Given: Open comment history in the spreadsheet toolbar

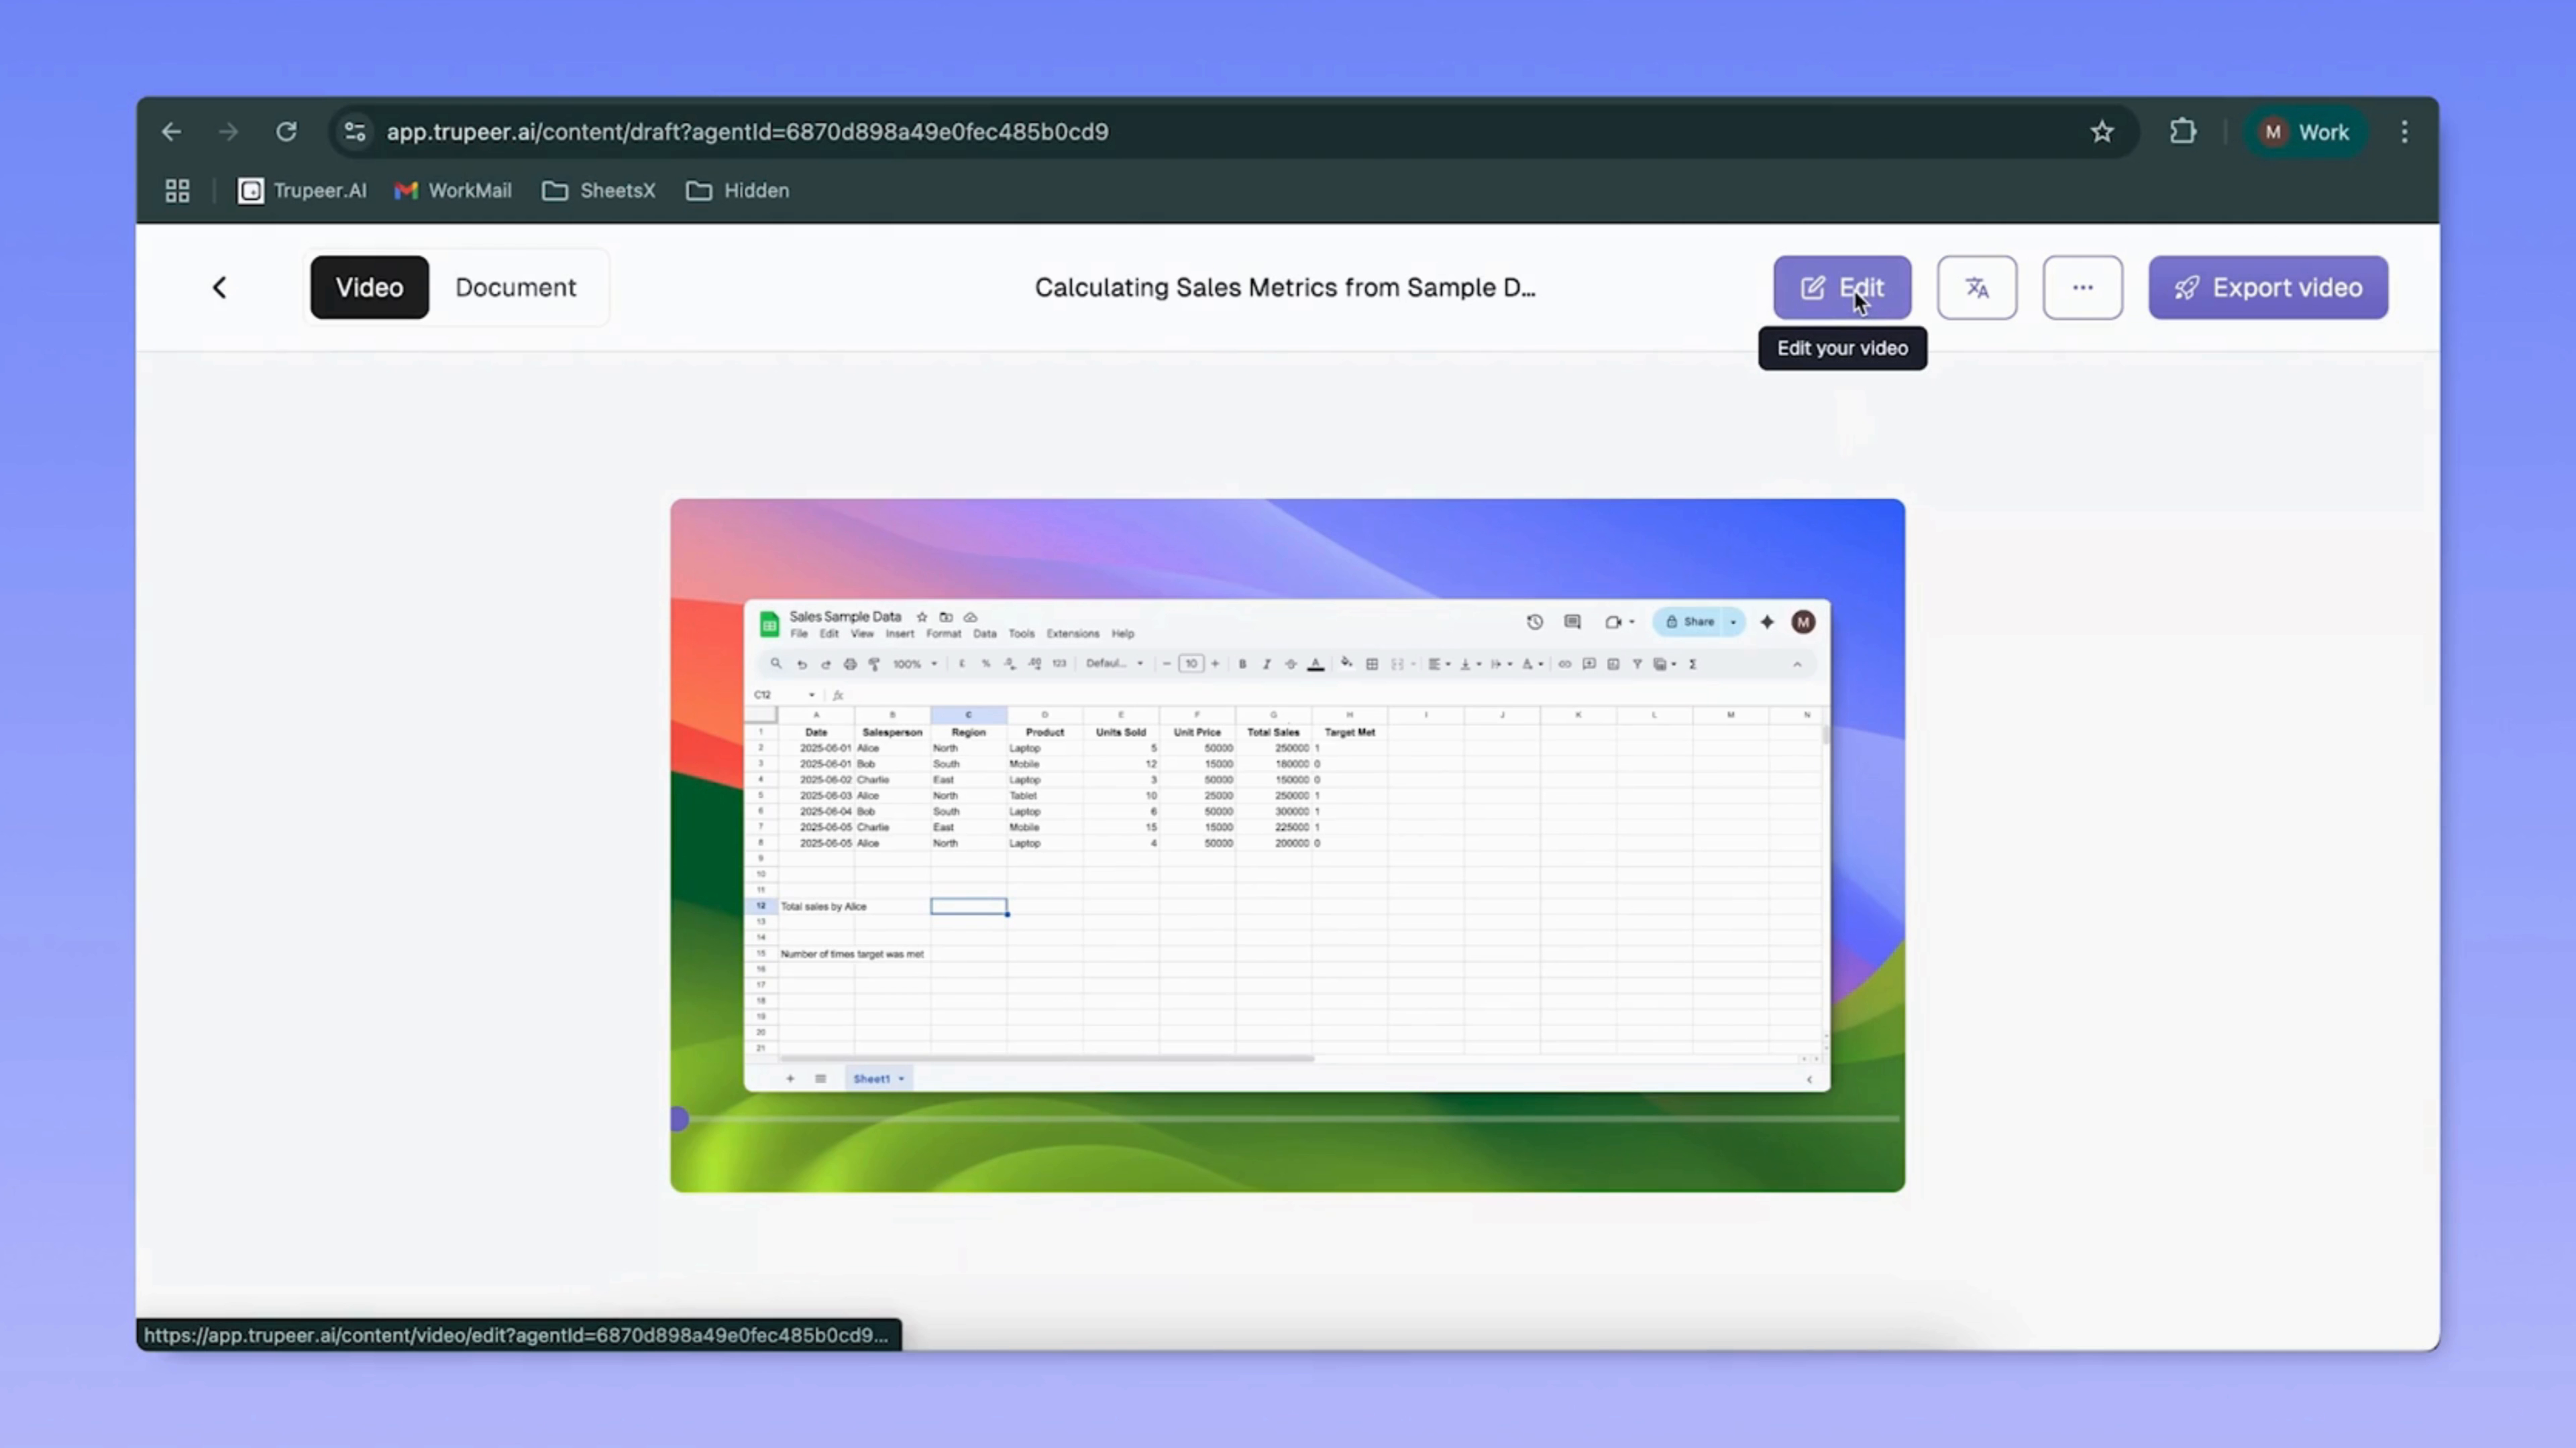Looking at the screenshot, I should (x=1572, y=621).
